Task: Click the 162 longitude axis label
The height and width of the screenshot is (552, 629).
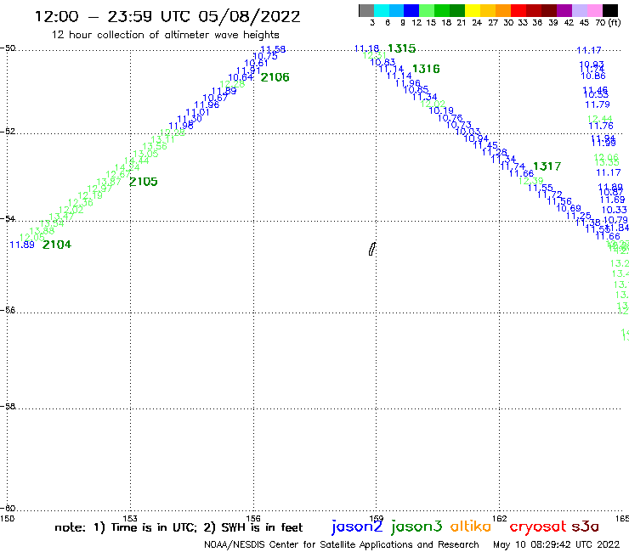Action: [500, 518]
